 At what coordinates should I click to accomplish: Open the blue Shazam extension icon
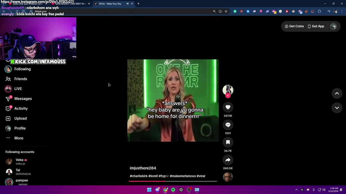(x=248, y=11)
